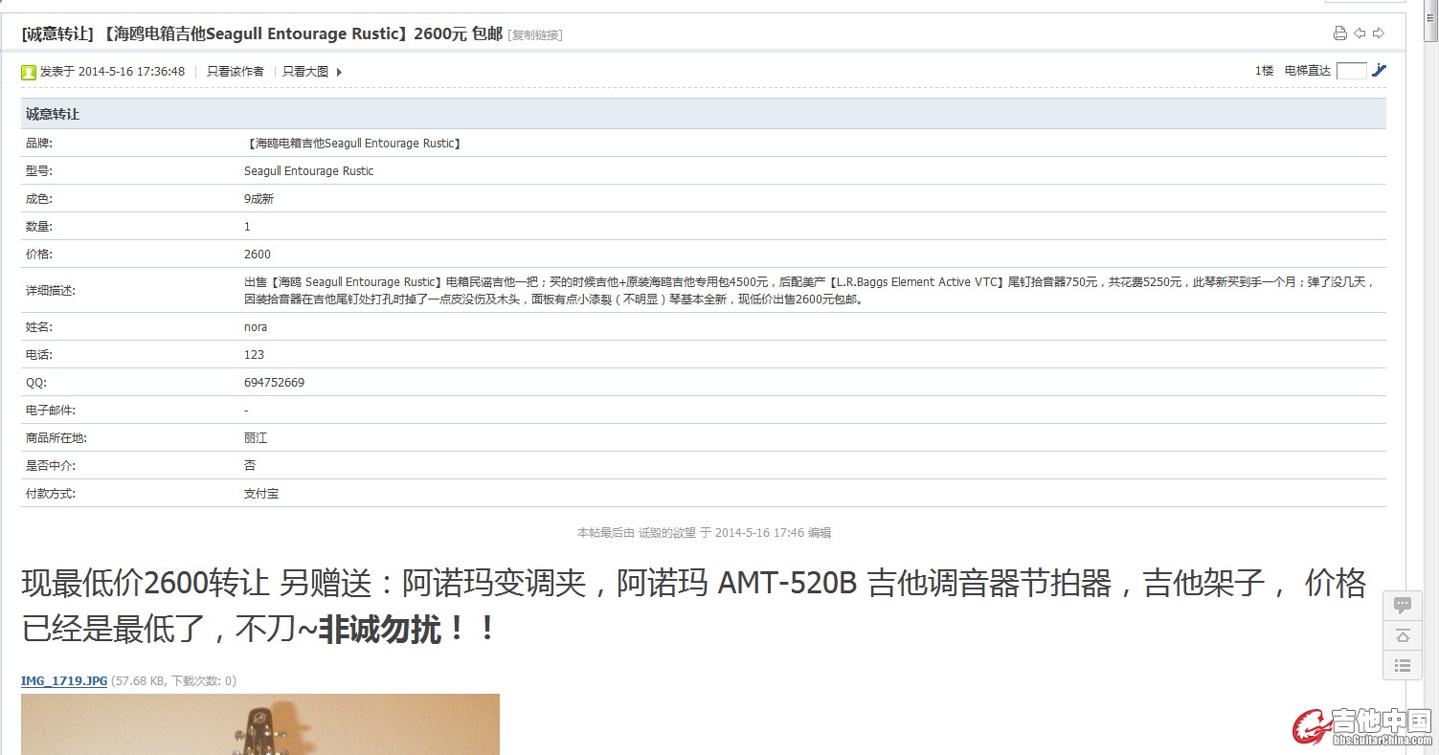Click the 商品所在地 label

click(56, 438)
